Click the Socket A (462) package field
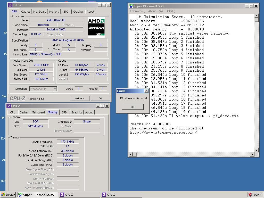264x198 pixels. coord(56,29)
